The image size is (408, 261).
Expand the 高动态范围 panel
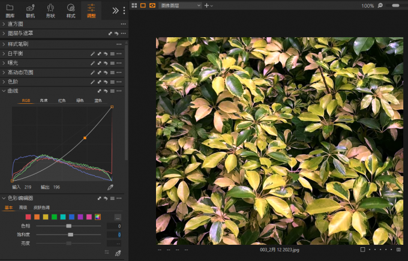click(4, 73)
